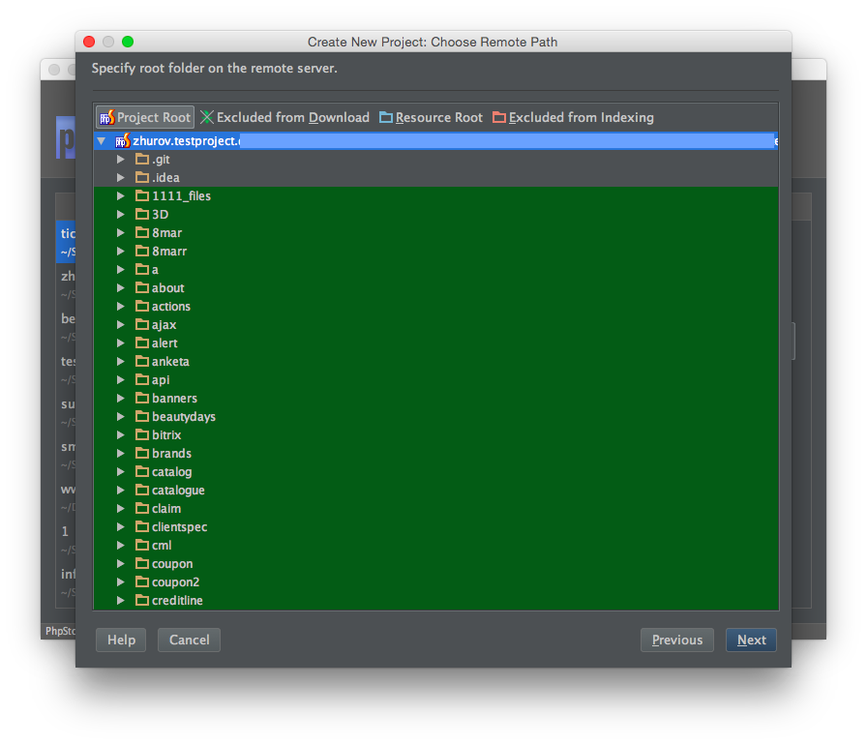This screenshot has height=745, width=867.
Task: Click the .git folder icon
Action: tap(142, 160)
